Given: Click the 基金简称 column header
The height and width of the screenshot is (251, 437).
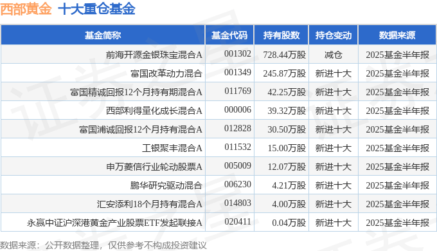Looking at the screenshot, I should (x=103, y=35).
